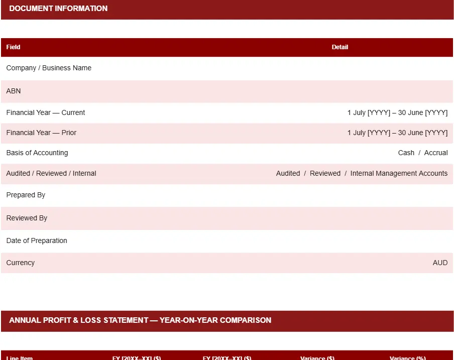
Task: Click the Document Information section heading
Action: (58, 9)
